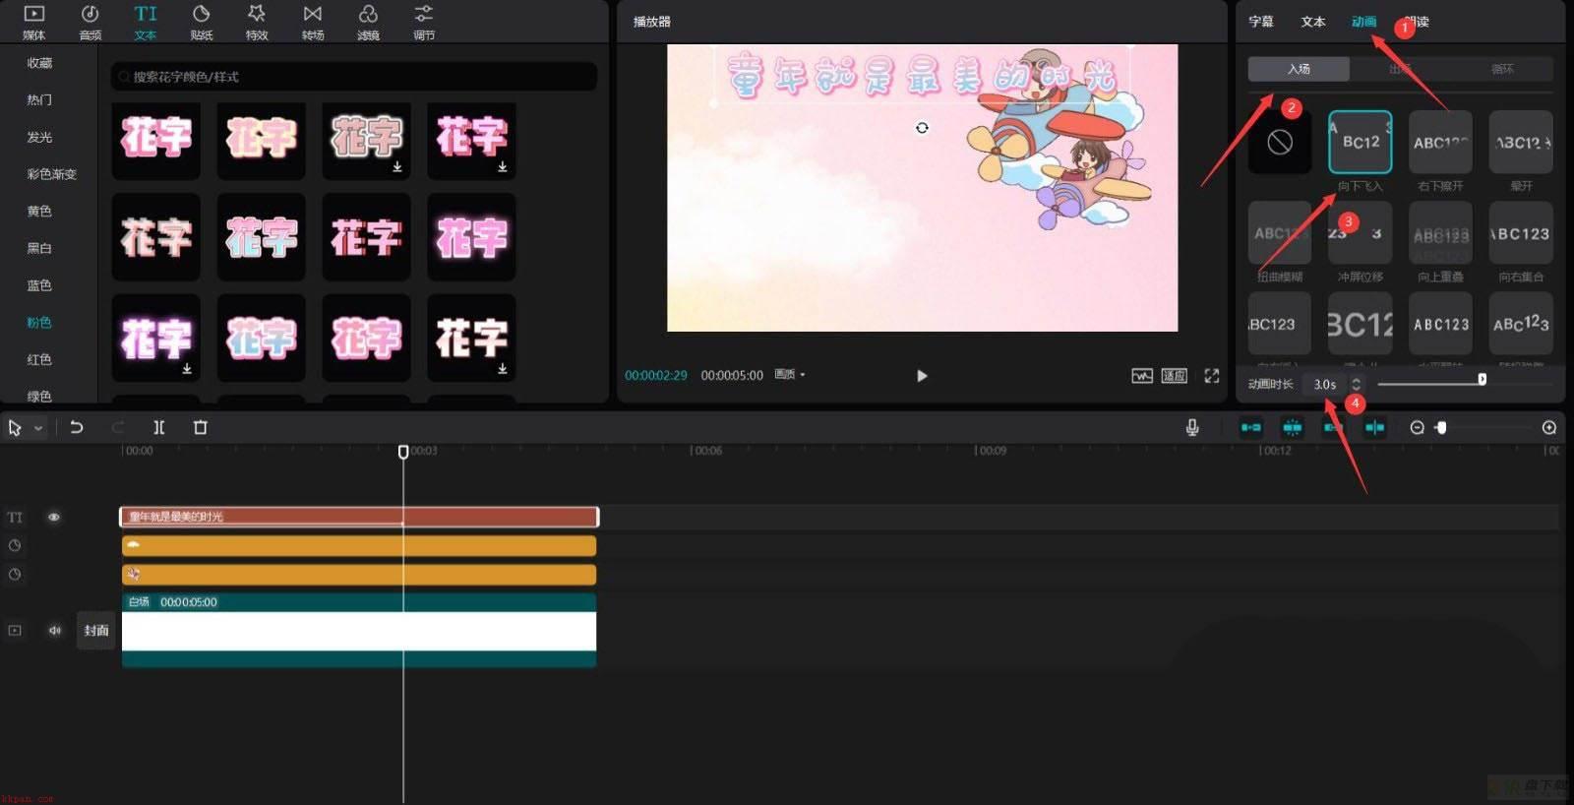Select the 收藏 favorites category
Image resolution: width=1574 pixels, height=805 pixels.
39,63
